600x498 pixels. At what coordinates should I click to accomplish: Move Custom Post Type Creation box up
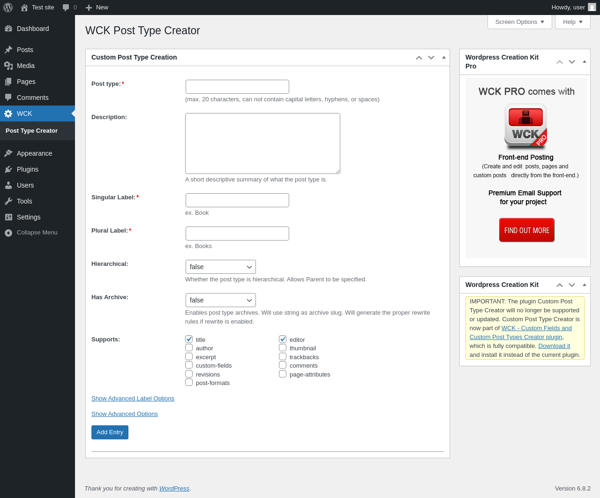pyautogui.click(x=419, y=58)
